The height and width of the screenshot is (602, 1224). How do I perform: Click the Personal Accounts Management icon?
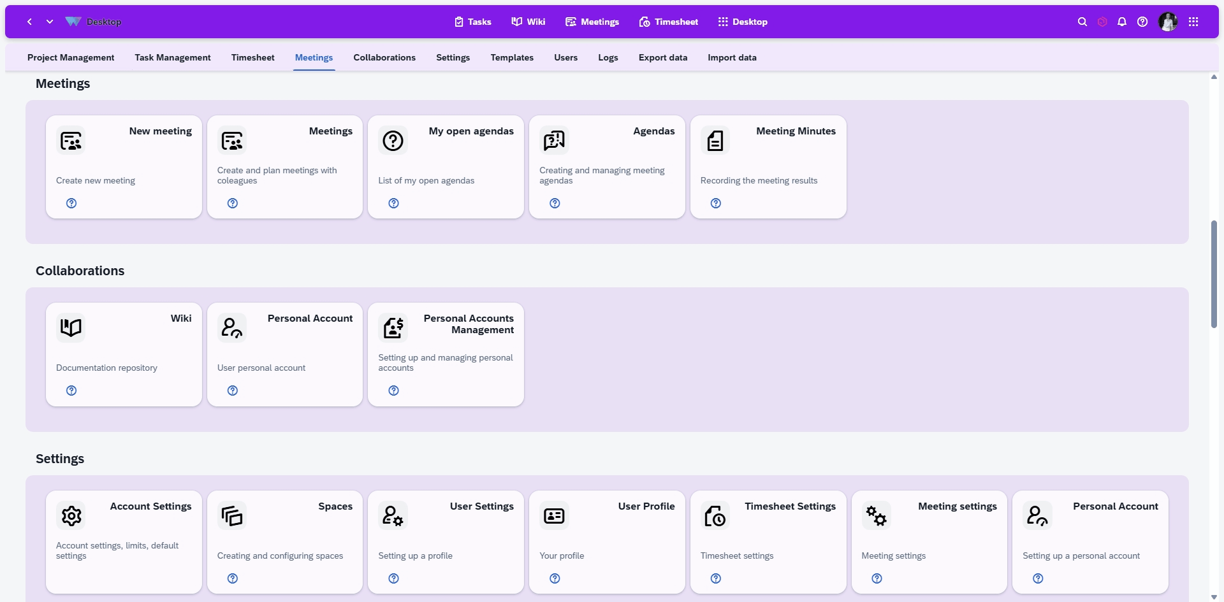click(393, 328)
